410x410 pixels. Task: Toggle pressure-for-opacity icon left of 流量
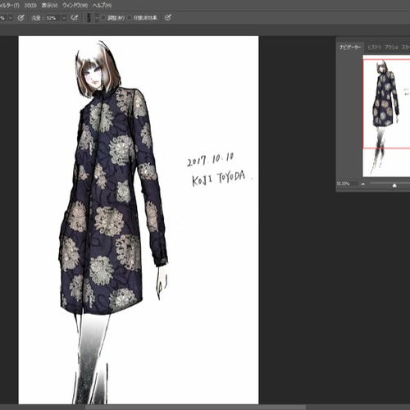(20, 18)
